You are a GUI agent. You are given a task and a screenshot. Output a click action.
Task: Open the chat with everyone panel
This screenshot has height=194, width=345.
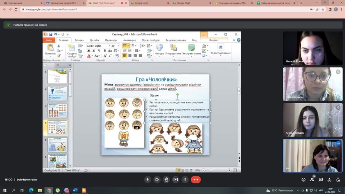(321, 180)
